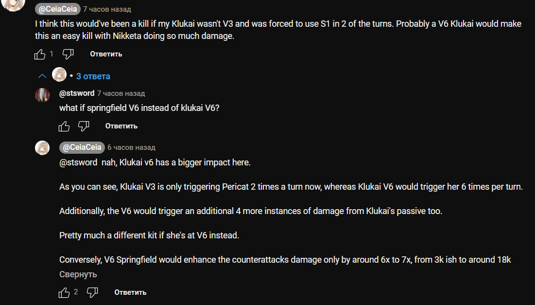Click "Свернуть" to collapse long reply

point(78,274)
